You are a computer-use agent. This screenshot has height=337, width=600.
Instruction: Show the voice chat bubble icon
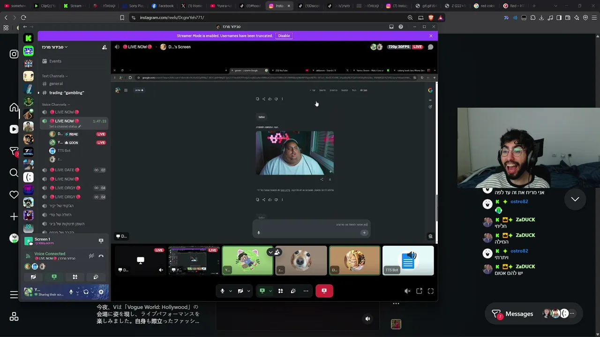(430, 47)
